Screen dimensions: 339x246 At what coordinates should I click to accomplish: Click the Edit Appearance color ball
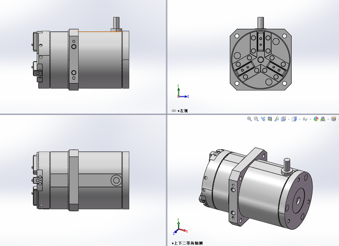point(316,119)
